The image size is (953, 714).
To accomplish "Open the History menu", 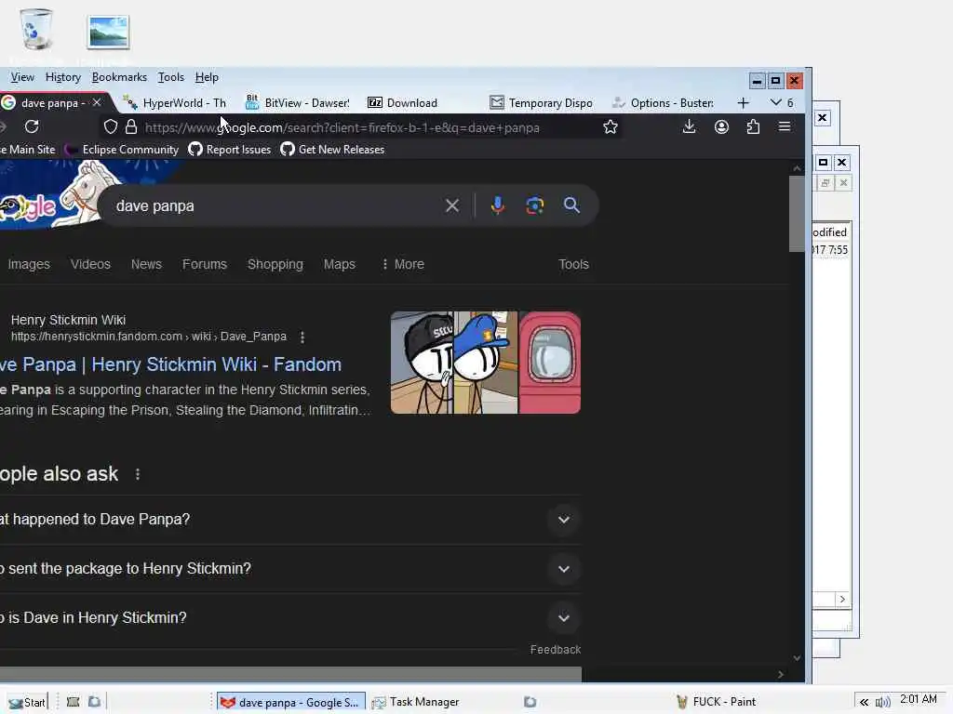I will pyautogui.click(x=63, y=77).
